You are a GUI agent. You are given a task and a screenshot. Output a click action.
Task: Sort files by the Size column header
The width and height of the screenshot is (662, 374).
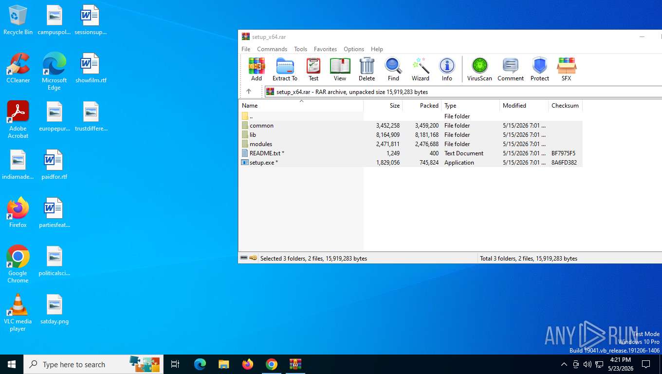(383, 106)
